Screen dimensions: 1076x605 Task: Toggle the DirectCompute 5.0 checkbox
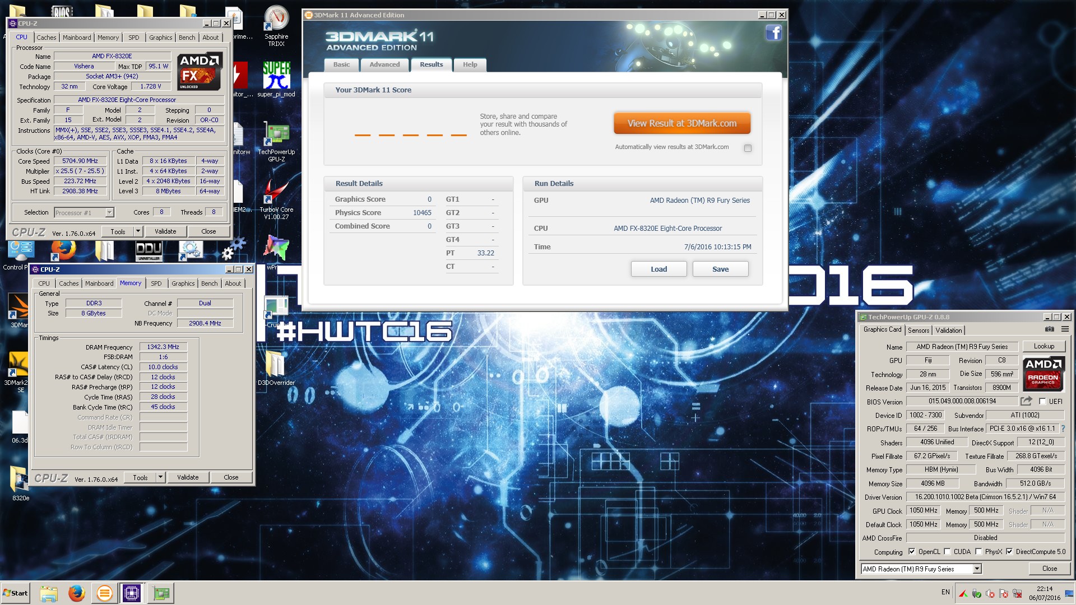click(1009, 551)
